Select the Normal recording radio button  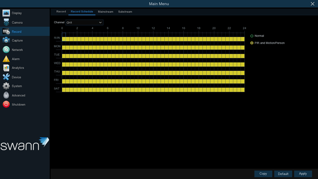[252, 36]
